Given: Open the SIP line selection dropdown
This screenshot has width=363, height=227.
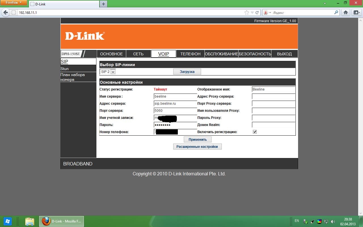Looking at the screenshot, I should click(108, 72).
